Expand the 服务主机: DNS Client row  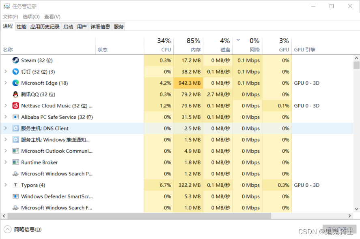6,128
